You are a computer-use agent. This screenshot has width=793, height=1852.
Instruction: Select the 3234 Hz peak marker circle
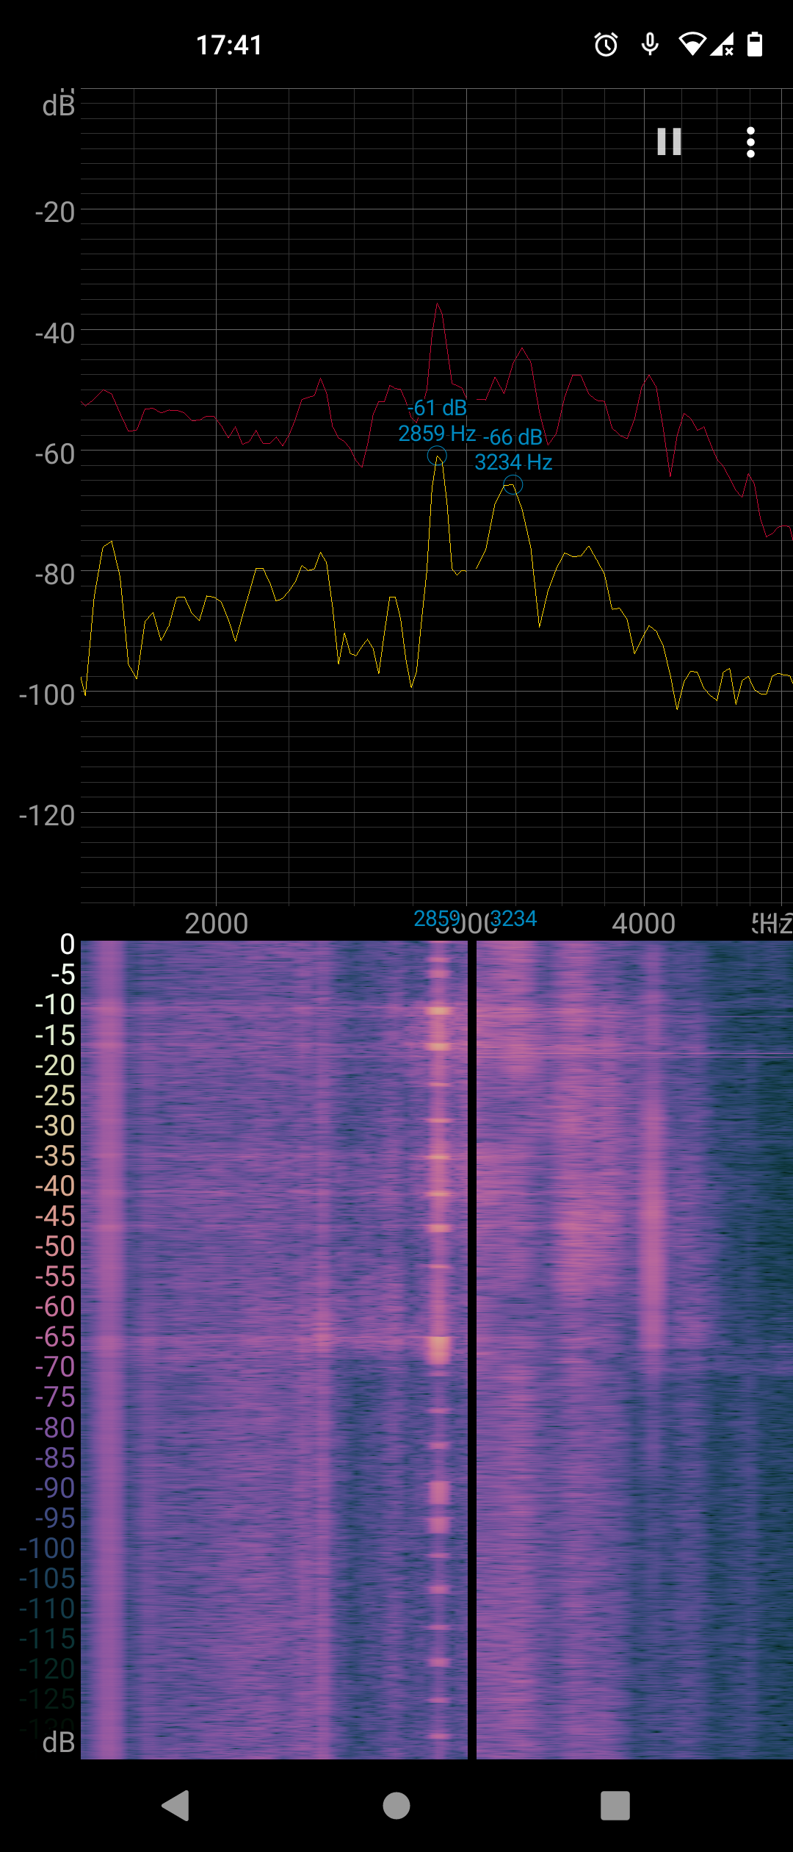click(513, 485)
